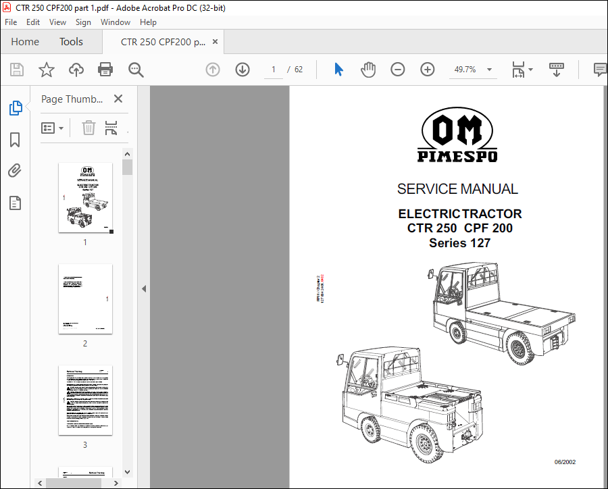Image resolution: width=608 pixels, height=489 pixels.
Task: Open the document content sidebar icon
Action: pyautogui.click(x=15, y=203)
